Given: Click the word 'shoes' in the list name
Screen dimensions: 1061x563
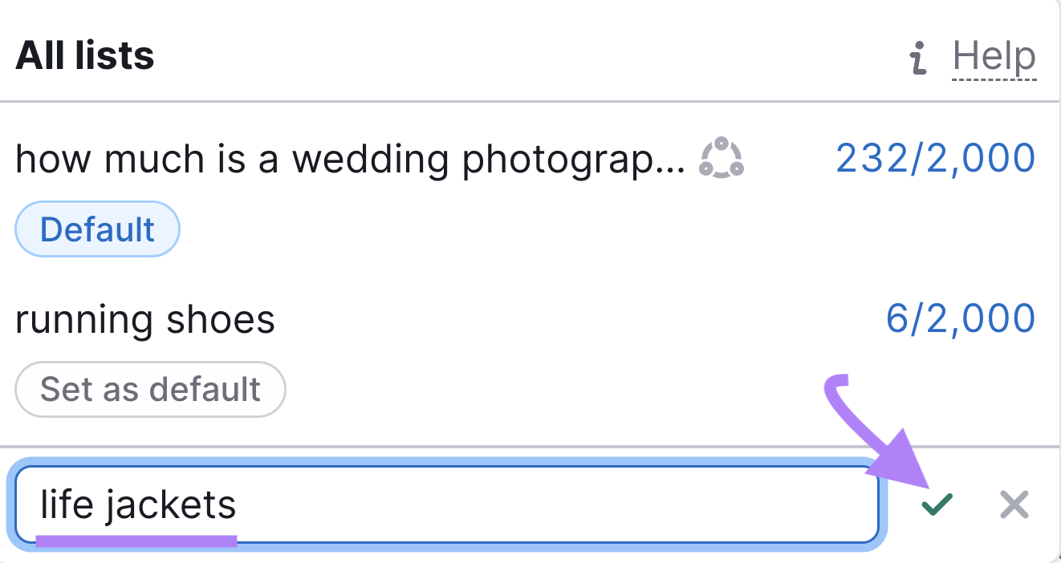Looking at the screenshot, I should [221, 320].
